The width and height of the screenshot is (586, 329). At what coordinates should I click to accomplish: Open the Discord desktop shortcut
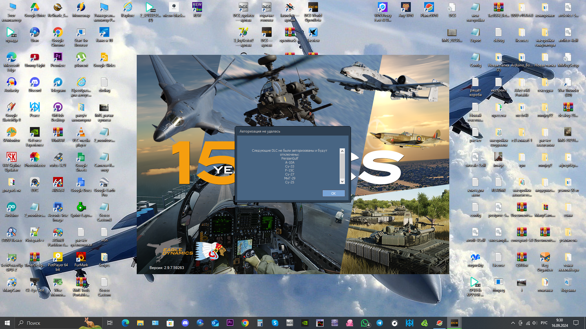pyautogui.click(x=35, y=85)
